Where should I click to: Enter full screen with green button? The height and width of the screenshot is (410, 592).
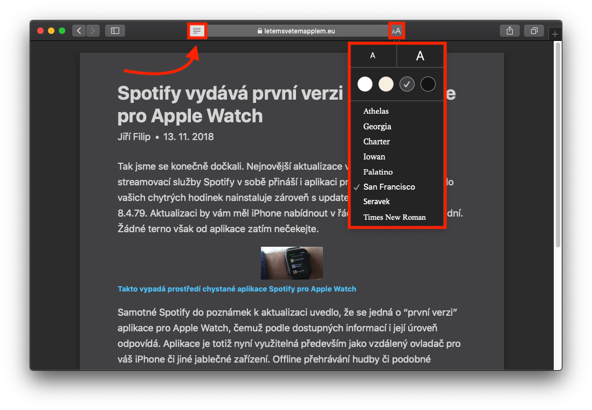63,31
